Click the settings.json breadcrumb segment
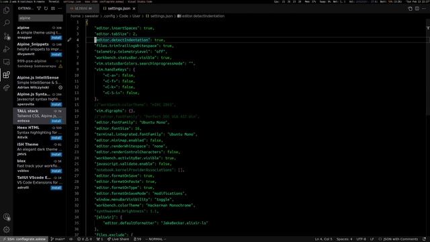Screen dimensions: 430x242 (x=159, y=16)
